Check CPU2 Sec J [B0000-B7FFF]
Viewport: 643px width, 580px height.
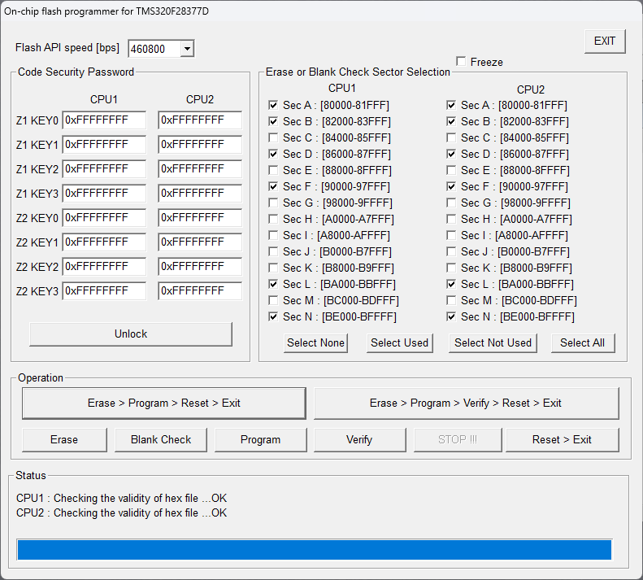tap(451, 251)
